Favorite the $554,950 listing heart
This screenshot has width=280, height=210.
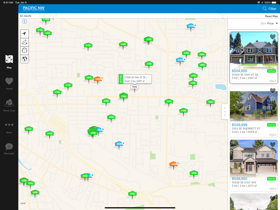pos(272,37)
